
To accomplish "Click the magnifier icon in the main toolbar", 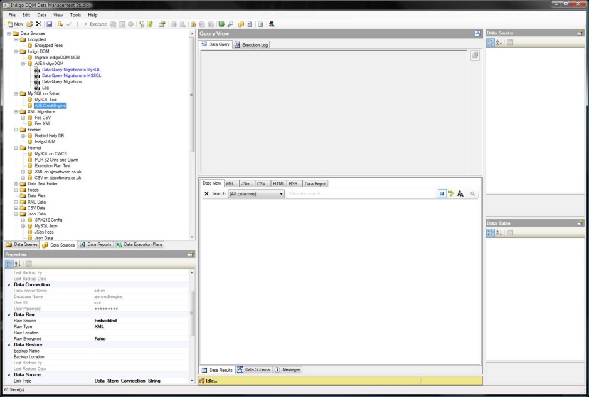I will click(230, 24).
